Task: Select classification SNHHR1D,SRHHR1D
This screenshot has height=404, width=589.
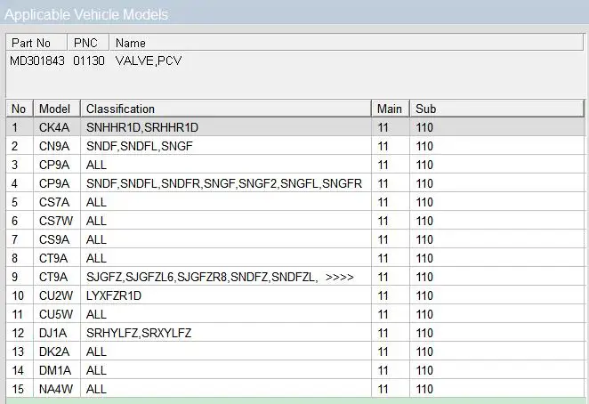Action: point(142,127)
